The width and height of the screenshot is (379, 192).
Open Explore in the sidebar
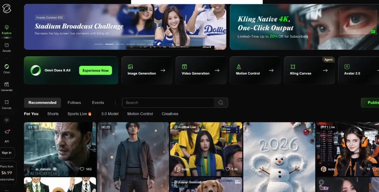(x=7, y=30)
